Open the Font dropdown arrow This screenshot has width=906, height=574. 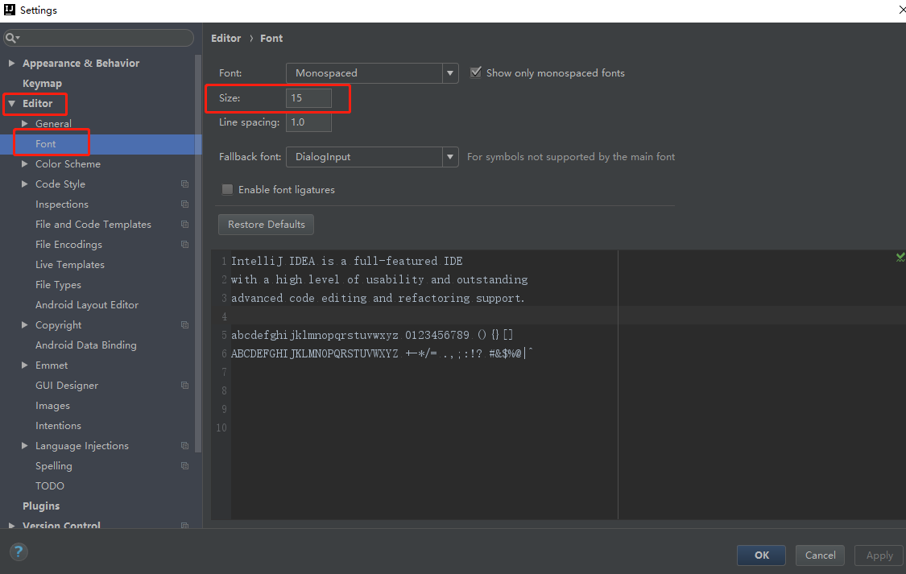[450, 73]
